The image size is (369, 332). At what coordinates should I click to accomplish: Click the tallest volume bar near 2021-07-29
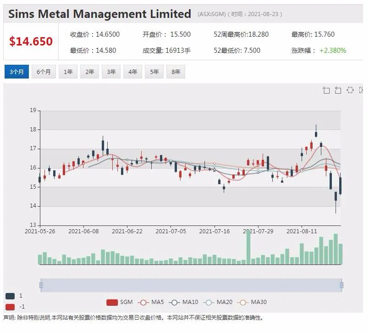[x=248, y=247]
